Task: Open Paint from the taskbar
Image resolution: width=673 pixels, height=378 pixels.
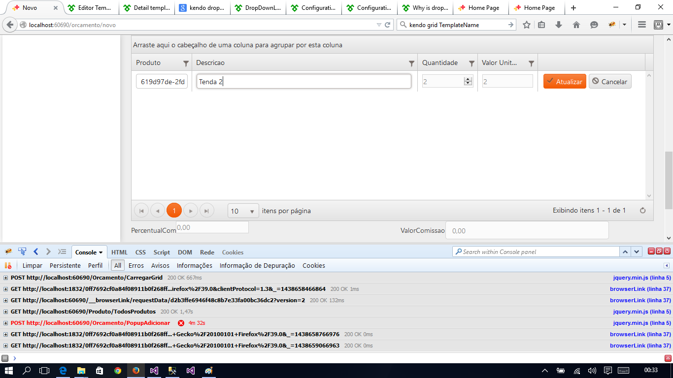Action: coord(208,370)
